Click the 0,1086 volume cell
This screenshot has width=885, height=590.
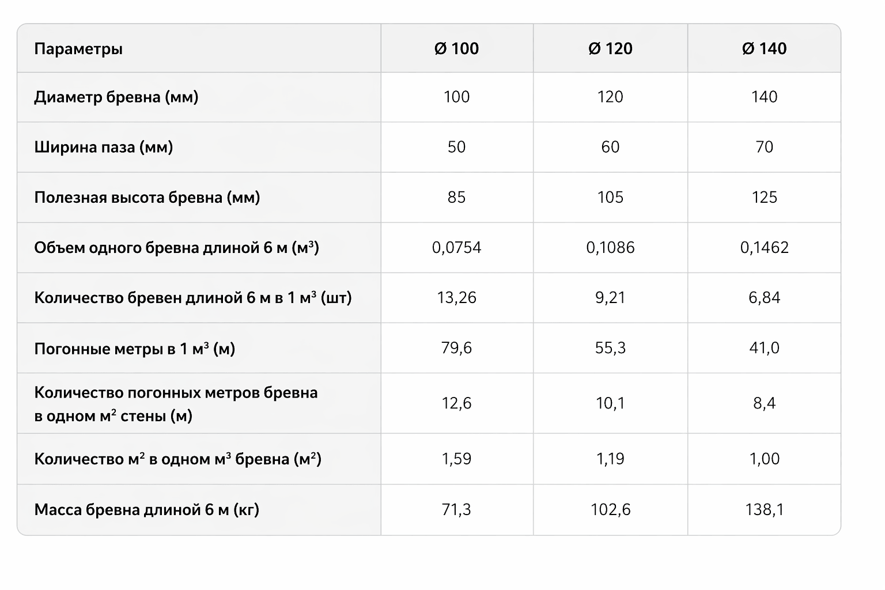click(610, 248)
